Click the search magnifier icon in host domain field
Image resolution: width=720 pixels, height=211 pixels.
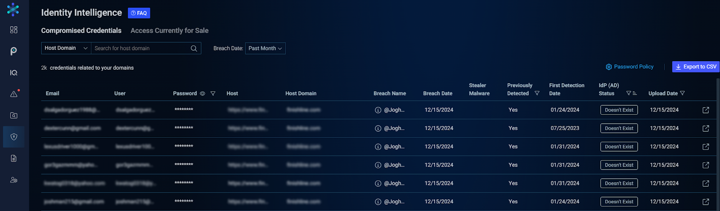(194, 49)
